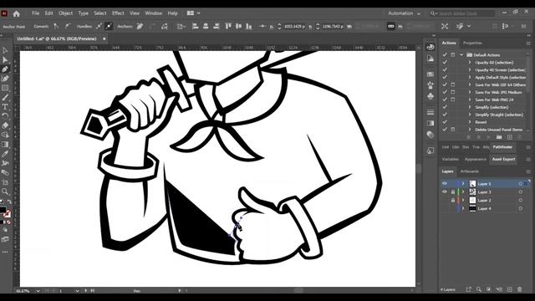Select Layer 5 thumbnail
The height and width of the screenshot is (301, 535).
[x=472, y=184]
